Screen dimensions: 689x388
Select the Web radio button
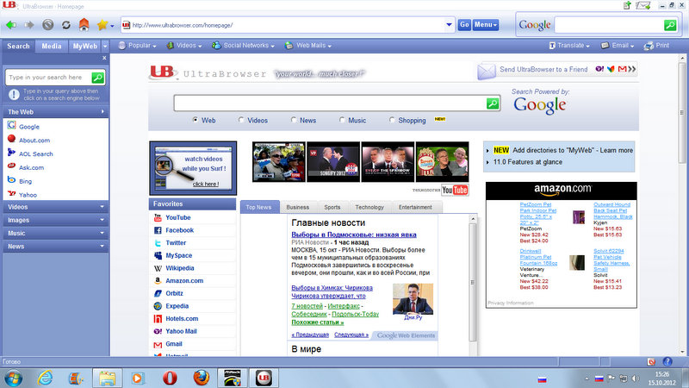196,120
